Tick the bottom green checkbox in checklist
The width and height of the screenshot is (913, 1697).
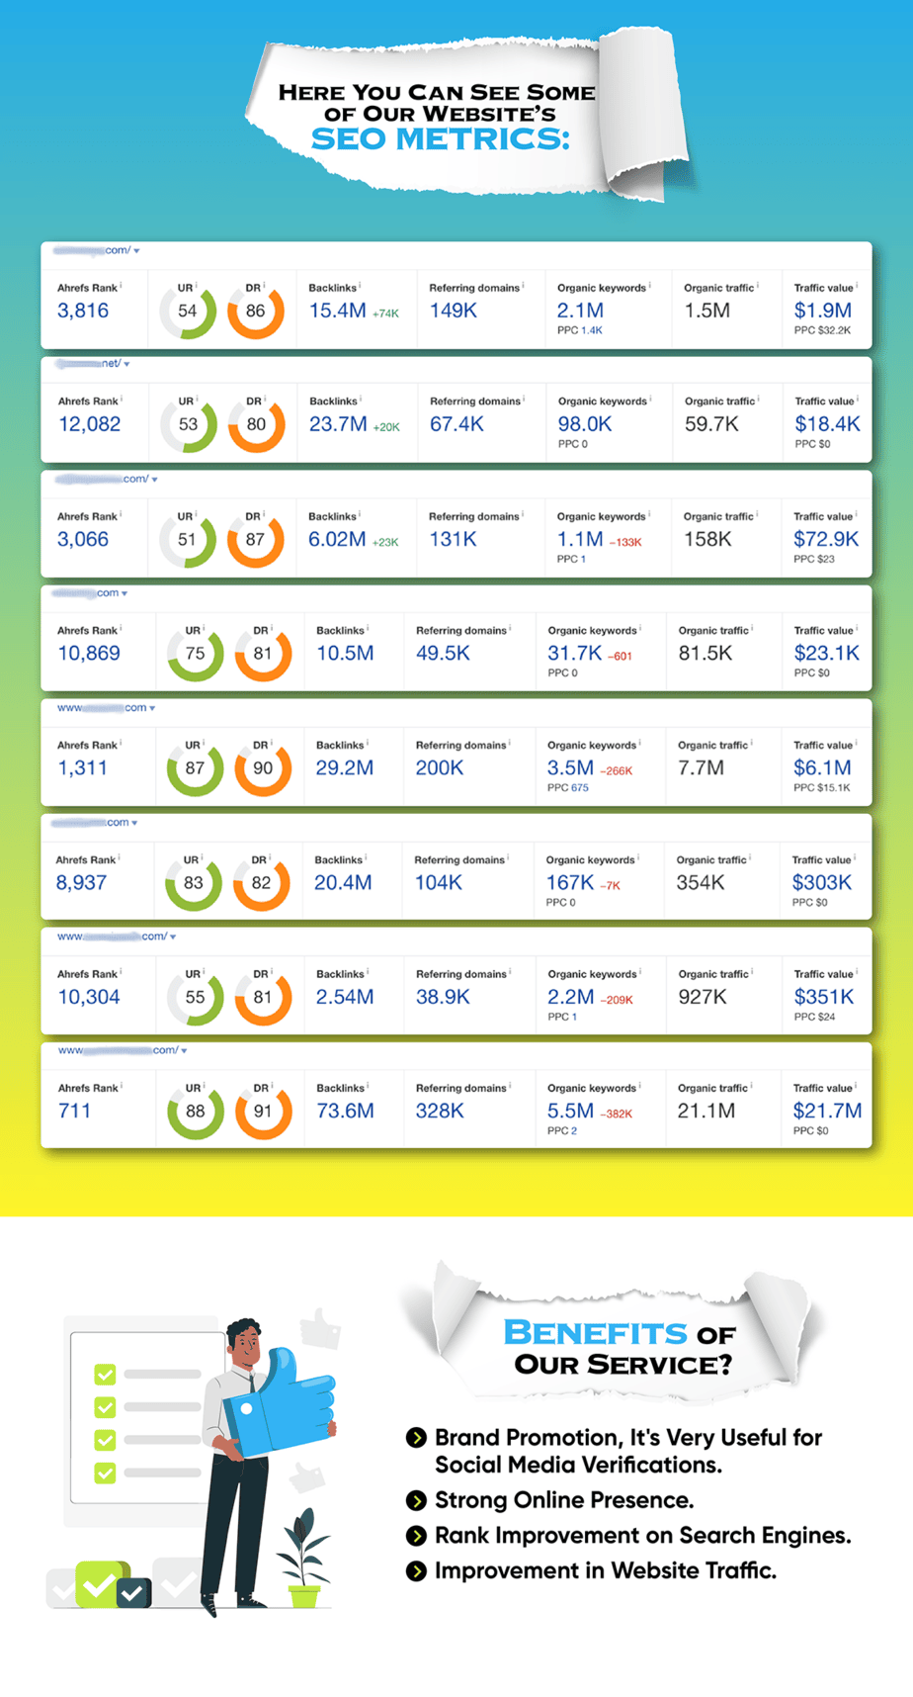coord(105,1473)
